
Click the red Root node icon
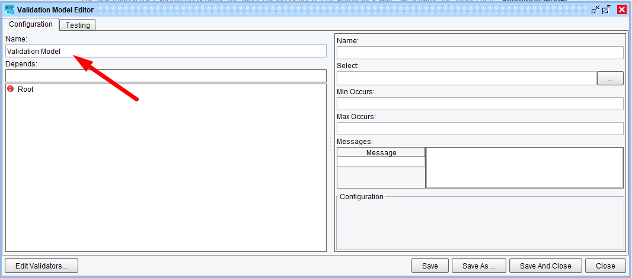point(10,89)
